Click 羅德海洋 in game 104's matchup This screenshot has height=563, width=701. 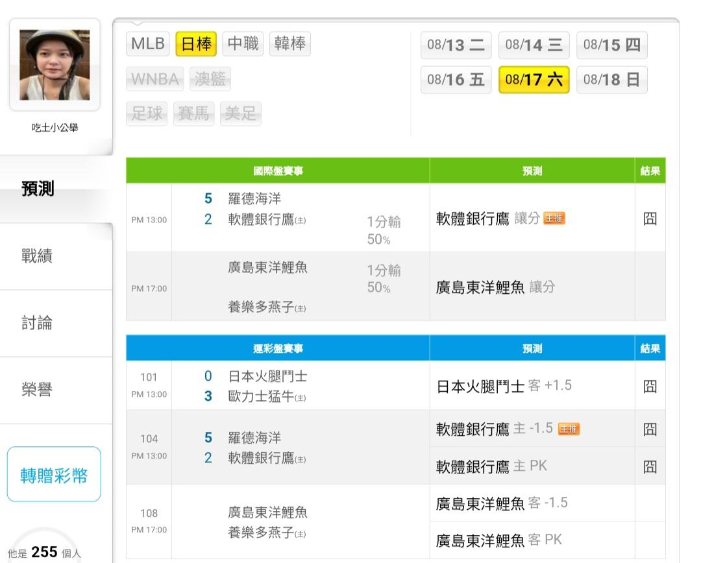click(254, 437)
